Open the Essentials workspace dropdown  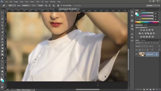[153, 6]
